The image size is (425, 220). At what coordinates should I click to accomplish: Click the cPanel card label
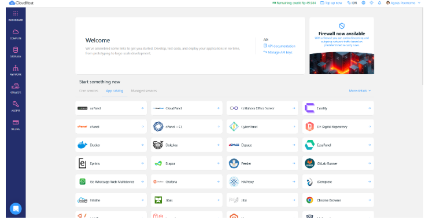pyautogui.click(x=95, y=127)
